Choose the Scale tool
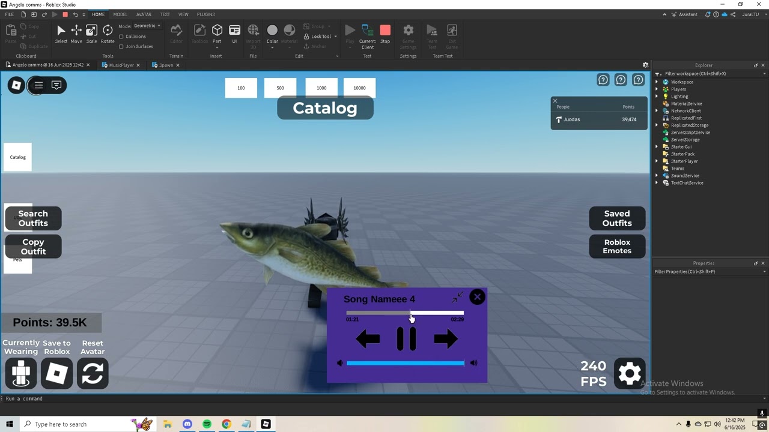 click(x=91, y=34)
